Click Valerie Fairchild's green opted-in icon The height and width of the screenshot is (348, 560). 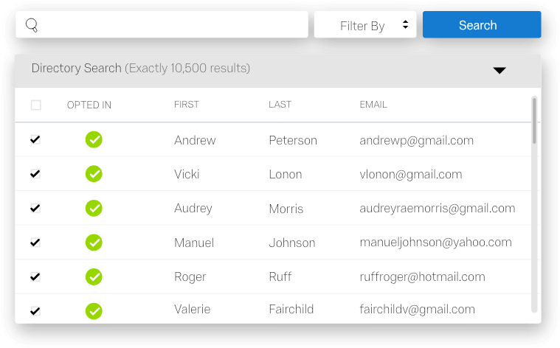click(94, 311)
